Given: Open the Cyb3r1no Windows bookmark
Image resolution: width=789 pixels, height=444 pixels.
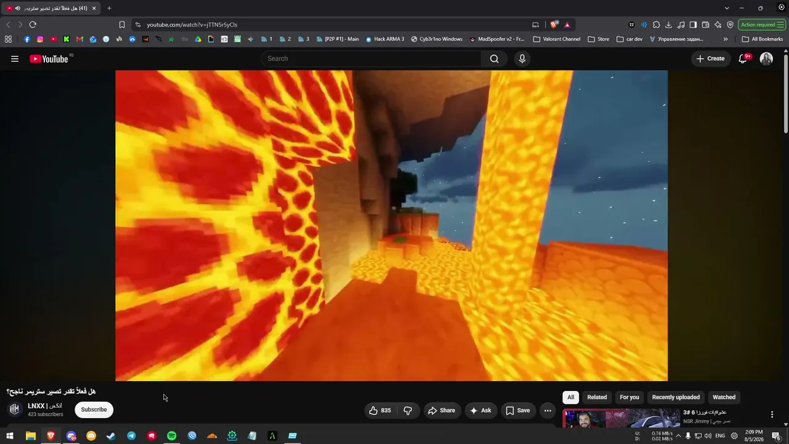Looking at the screenshot, I should pos(436,39).
